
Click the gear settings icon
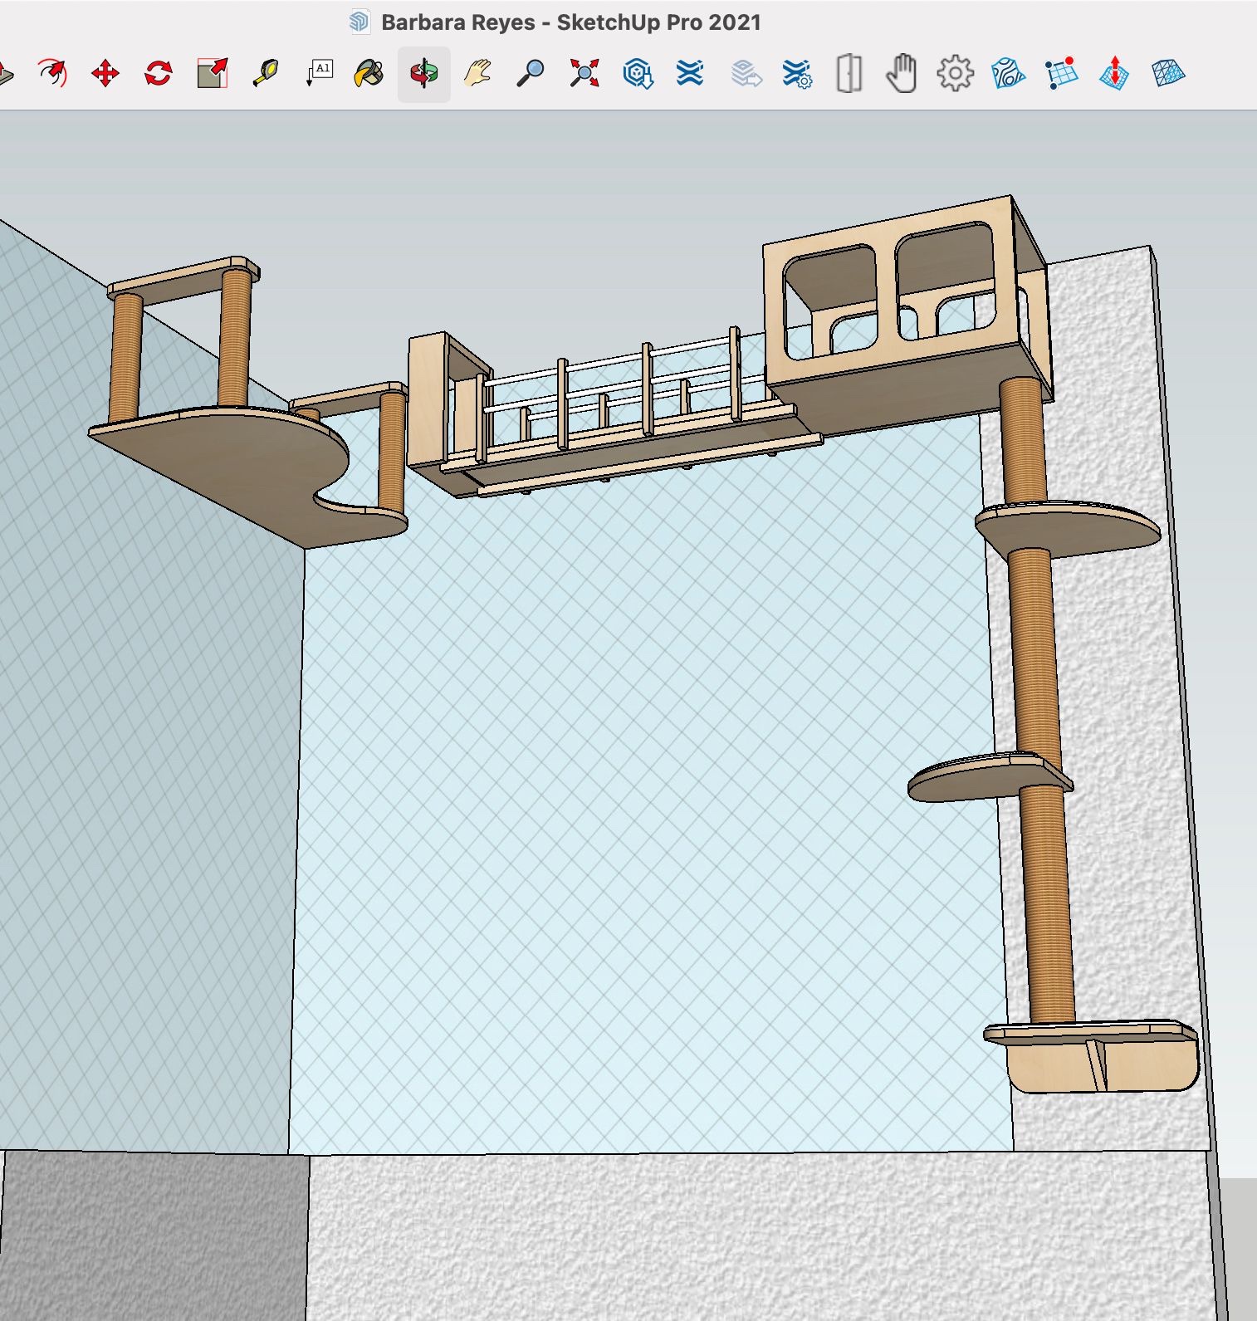pos(955,73)
